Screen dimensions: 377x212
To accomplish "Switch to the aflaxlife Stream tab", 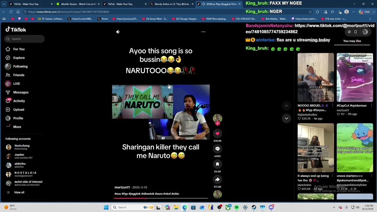I will point(77,4).
